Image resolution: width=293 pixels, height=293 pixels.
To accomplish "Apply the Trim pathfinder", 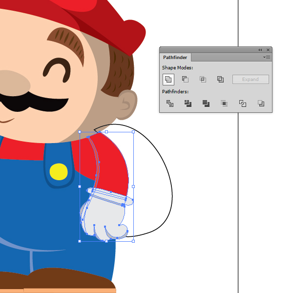I will 188,103.
